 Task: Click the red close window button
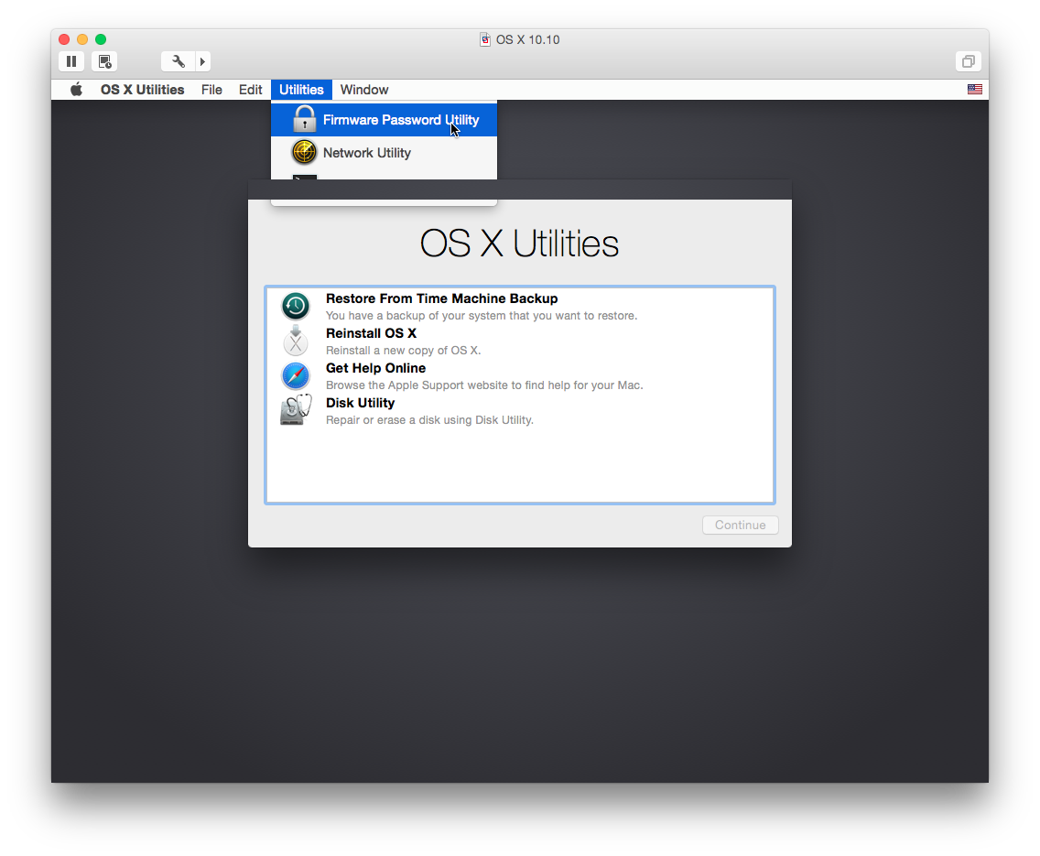pos(64,39)
